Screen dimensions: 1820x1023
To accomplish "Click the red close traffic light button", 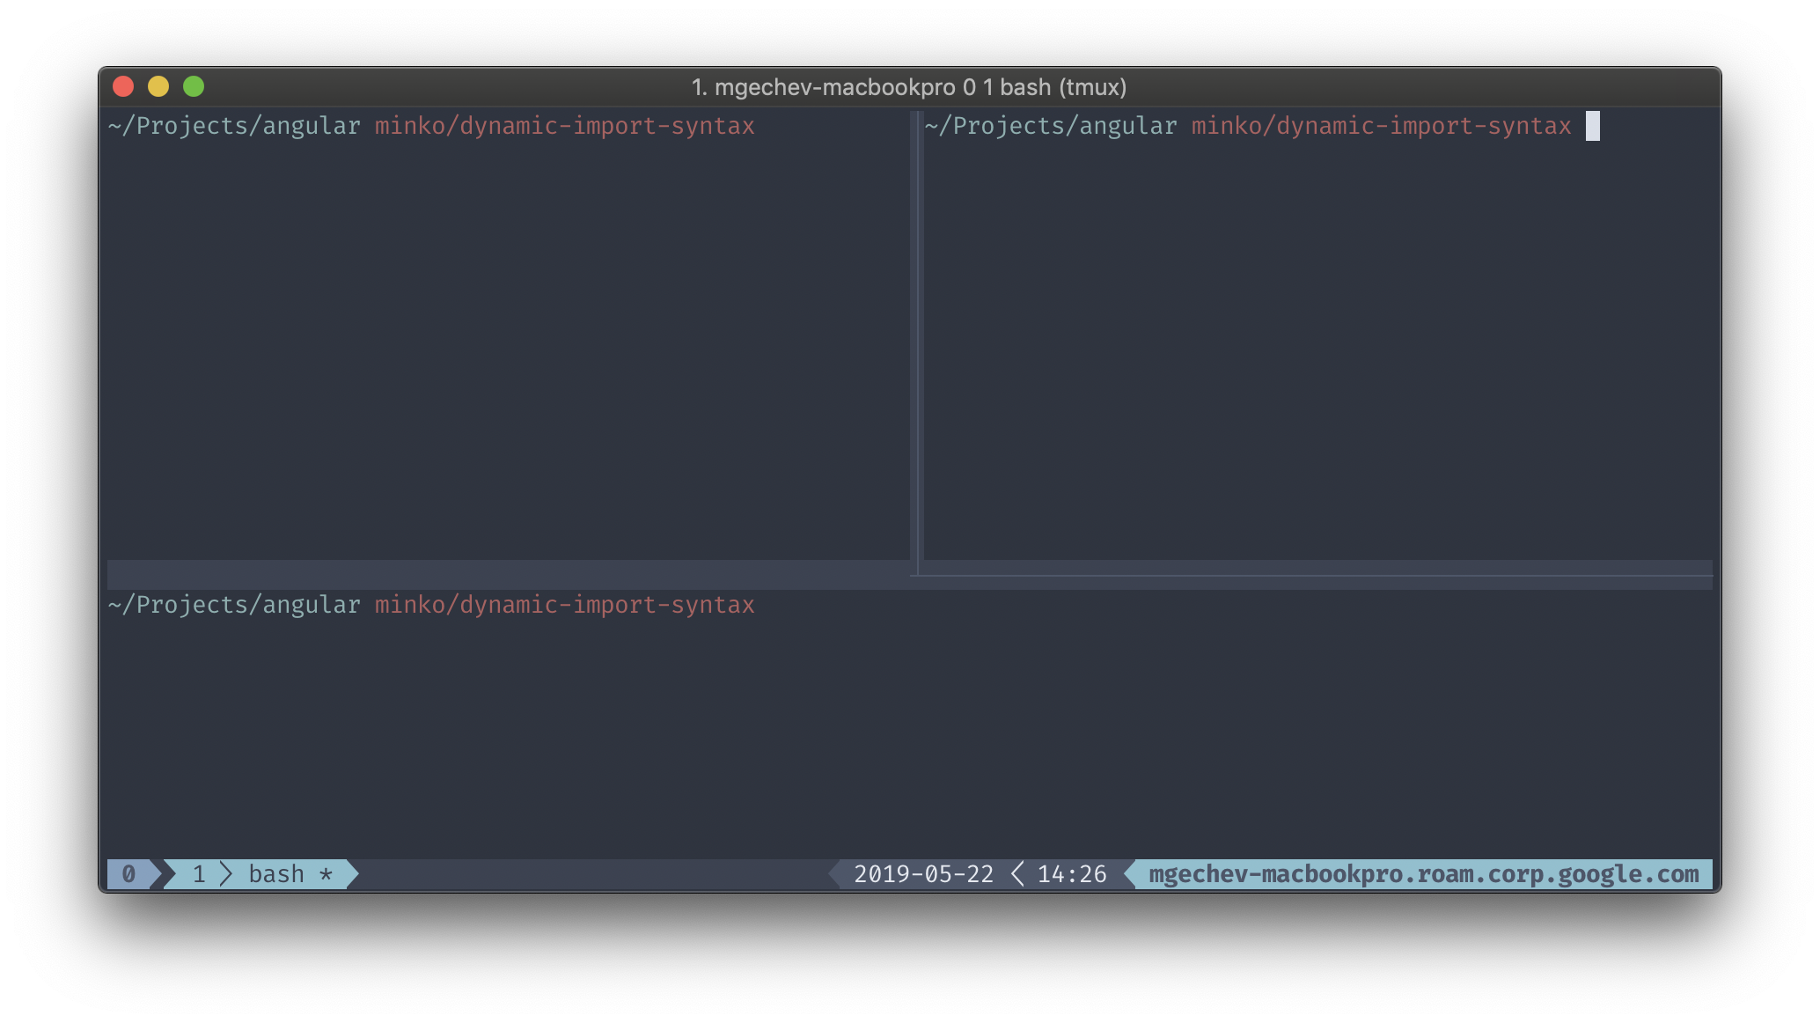I will [x=125, y=86].
